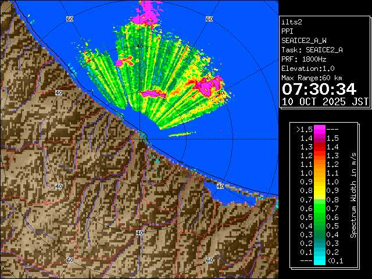Click the magenta swatch atop the legend

[x=319, y=129]
